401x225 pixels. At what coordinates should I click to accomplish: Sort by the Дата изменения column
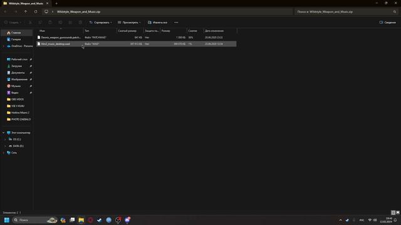pos(220,31)
